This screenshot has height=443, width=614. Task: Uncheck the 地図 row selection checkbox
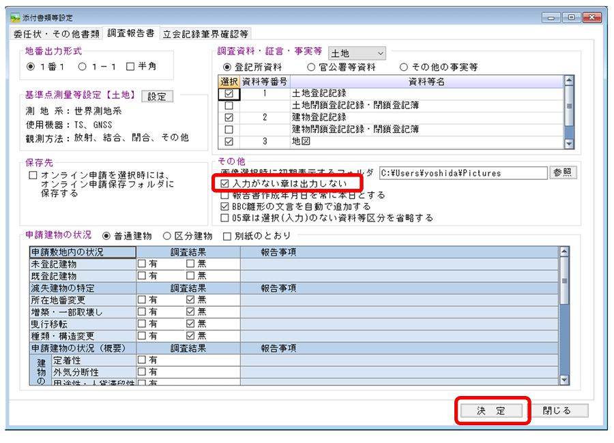coord(229,142)
